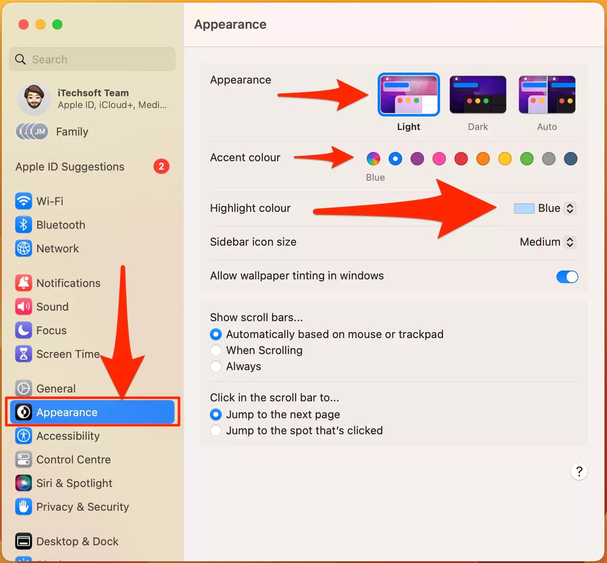Viewport: 607px width, 563px height.
Task: Open Siri & Spotlight settings
Action: [x=74, y=483]
